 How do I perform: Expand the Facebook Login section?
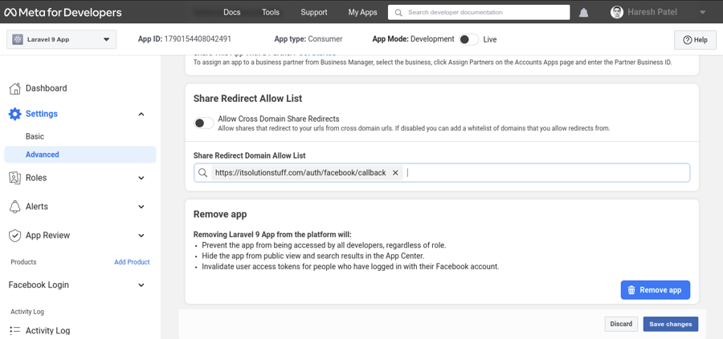click(x=141, y=285)
